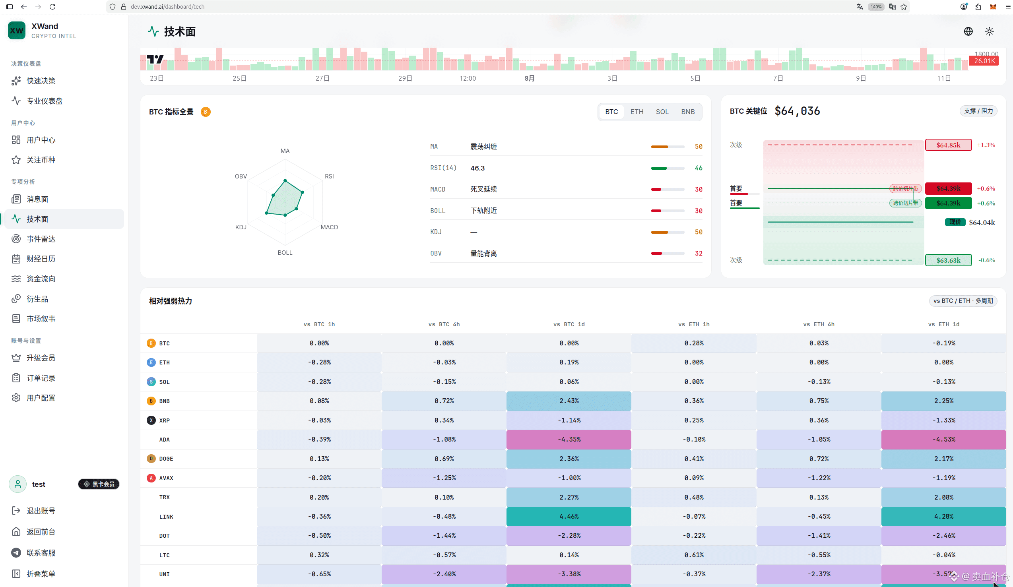
Task: Switch to the SOL indicator tab
Action: tap(662, 112)
